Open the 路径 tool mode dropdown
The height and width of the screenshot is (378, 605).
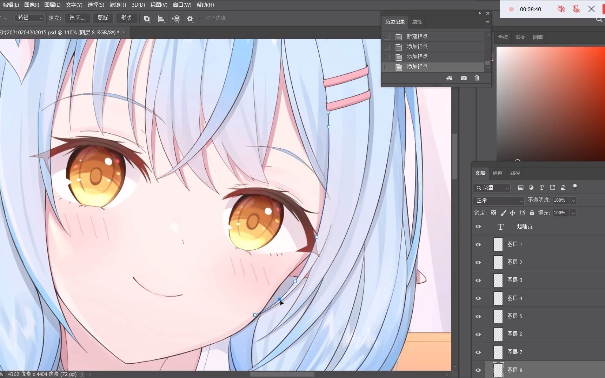coord(29,18)
